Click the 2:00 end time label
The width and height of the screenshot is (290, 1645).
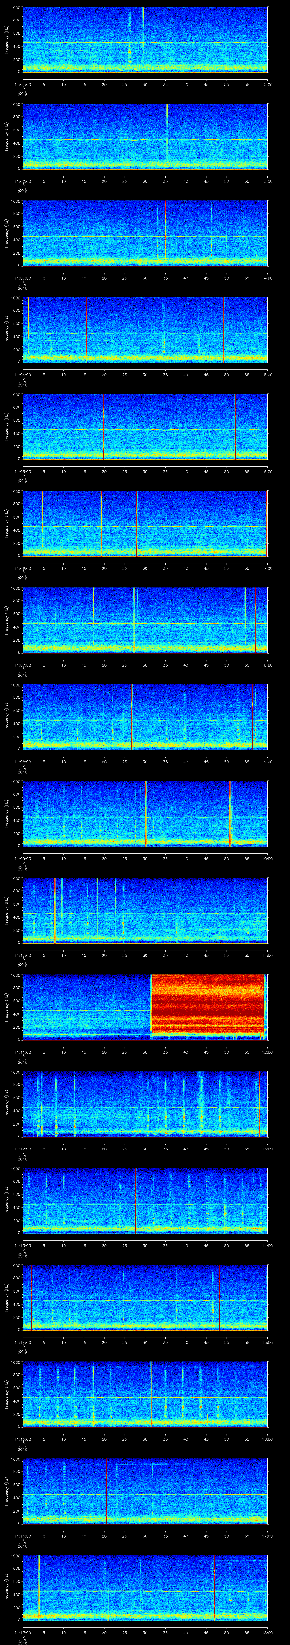[x=268, y=84]
